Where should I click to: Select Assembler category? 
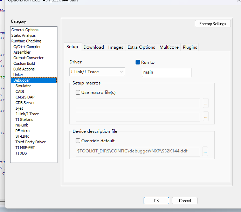click(x=22, y=52)
